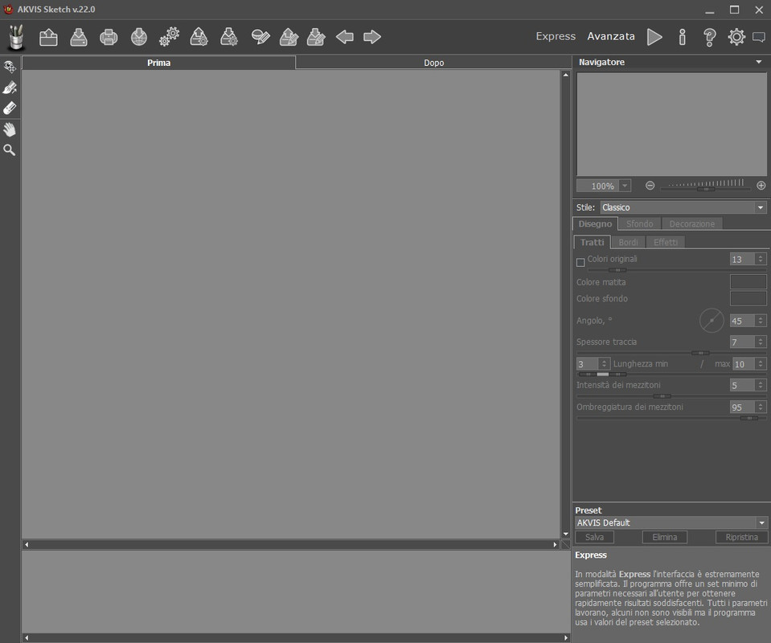Click the zoom in plus icon

point(761,186)
